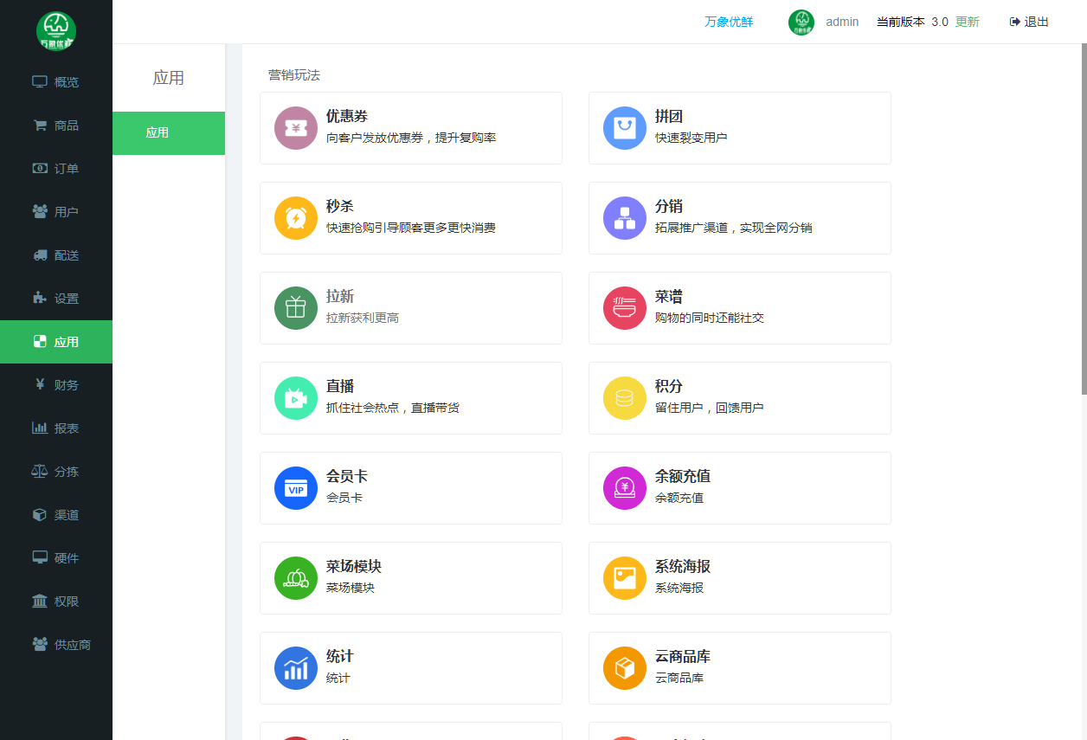This screenshot has height=740, width=1087.
Task: Click the 退出 logout button
Action: pyautogui.click(x=1029, y=22)
